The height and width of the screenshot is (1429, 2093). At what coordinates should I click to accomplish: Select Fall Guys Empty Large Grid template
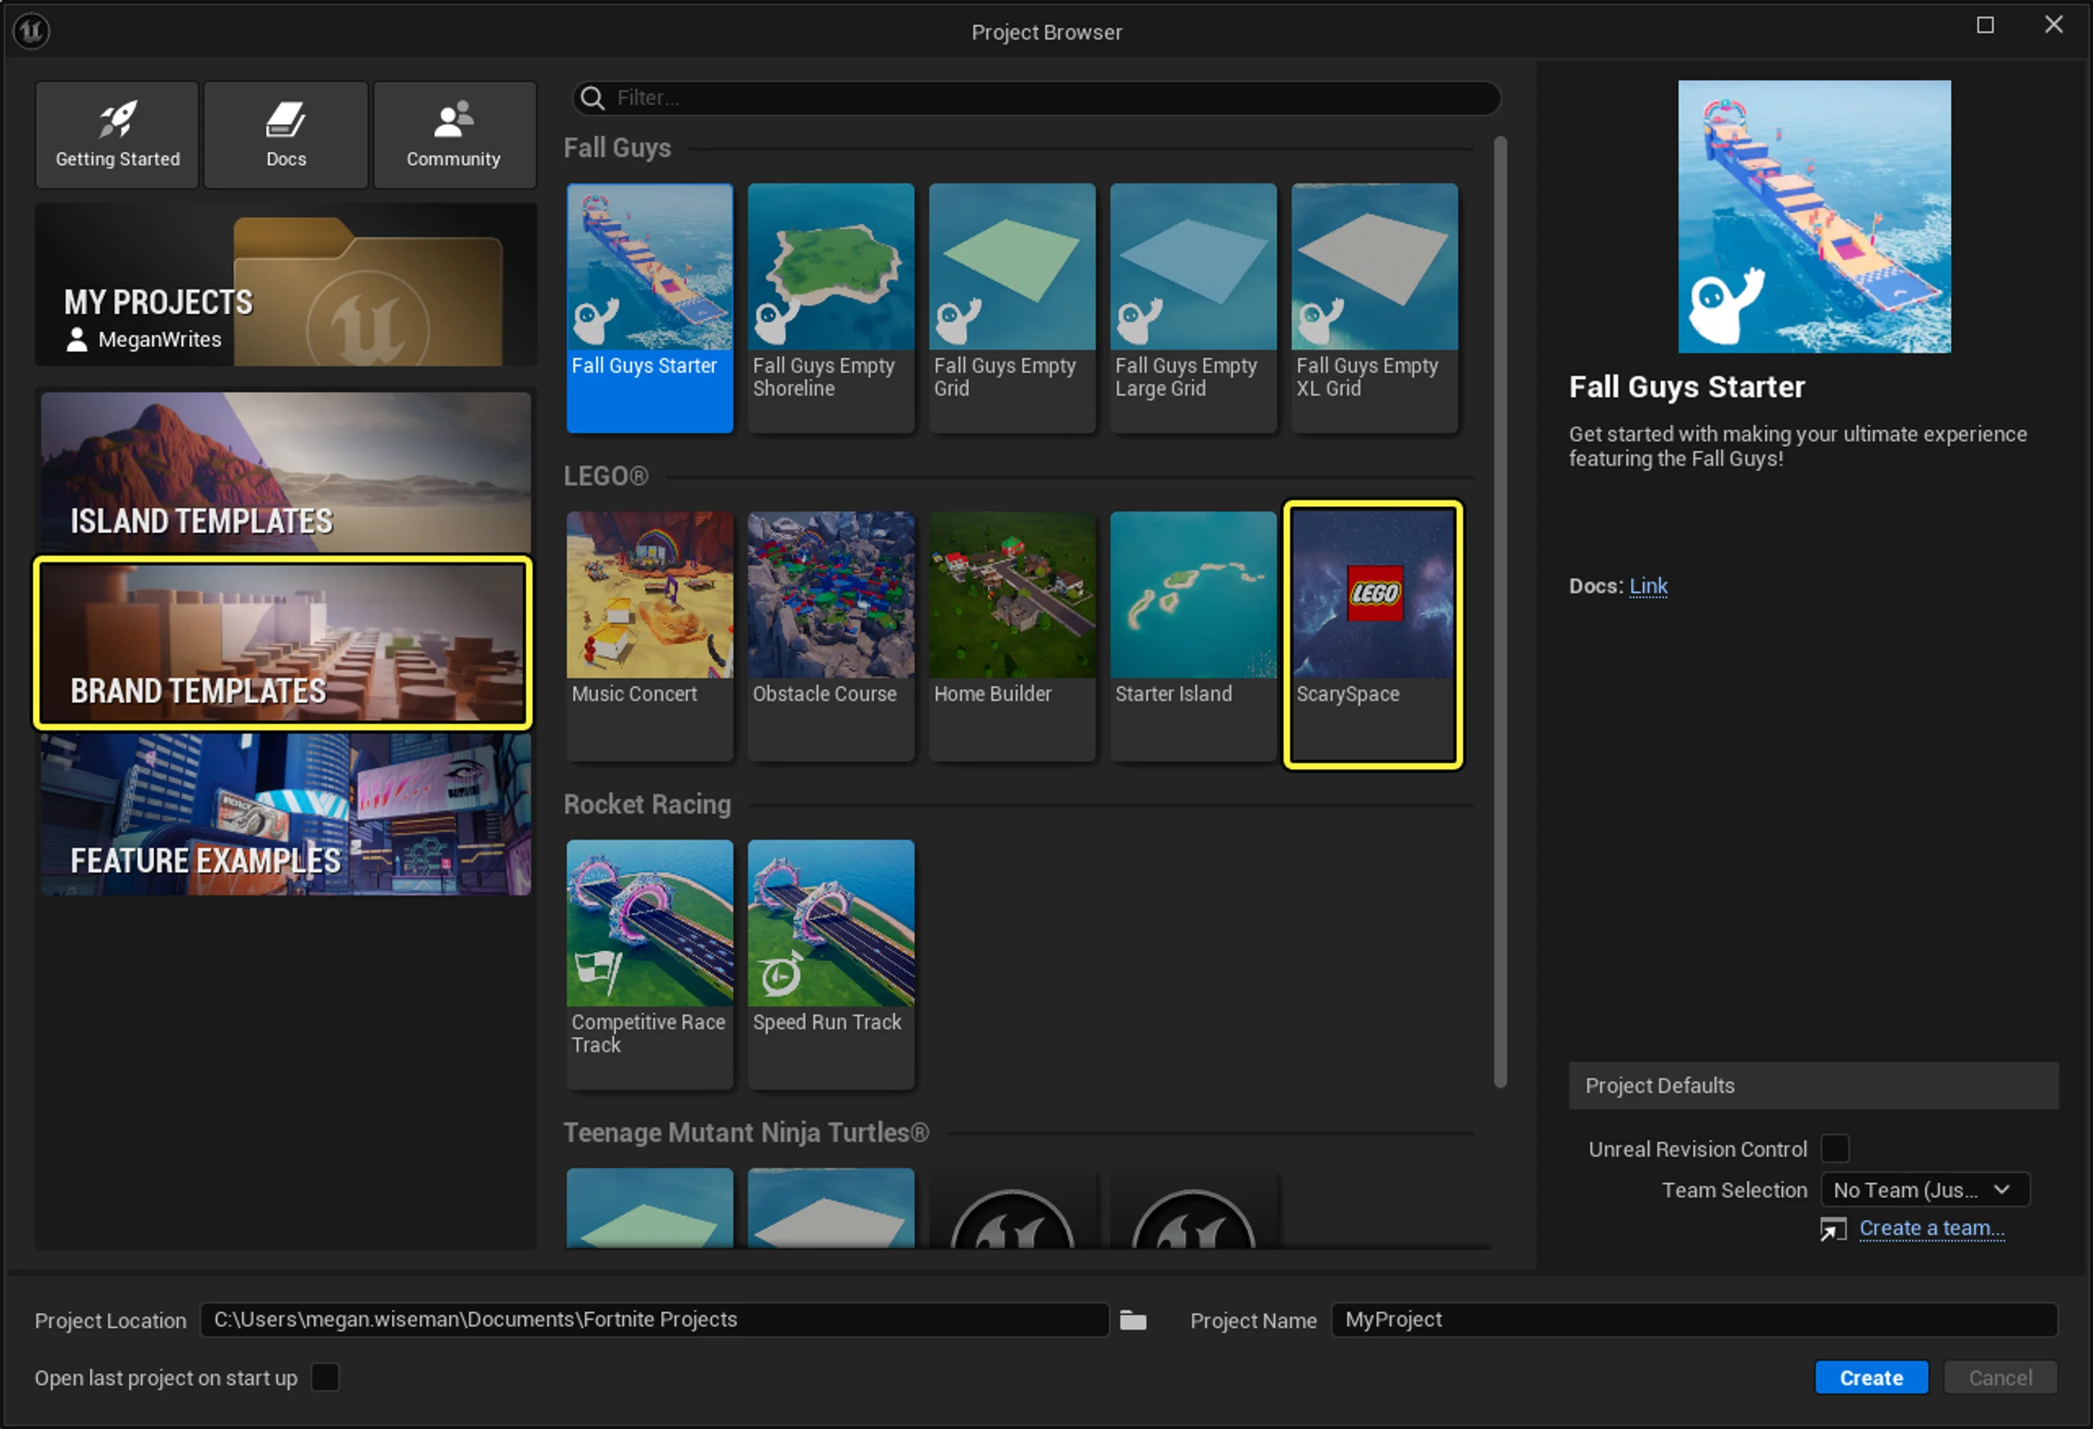(x=1193, y=308)
